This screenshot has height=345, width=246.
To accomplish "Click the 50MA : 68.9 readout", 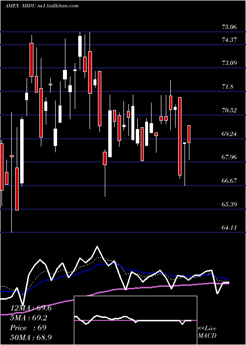I will (x=31, y=337).
